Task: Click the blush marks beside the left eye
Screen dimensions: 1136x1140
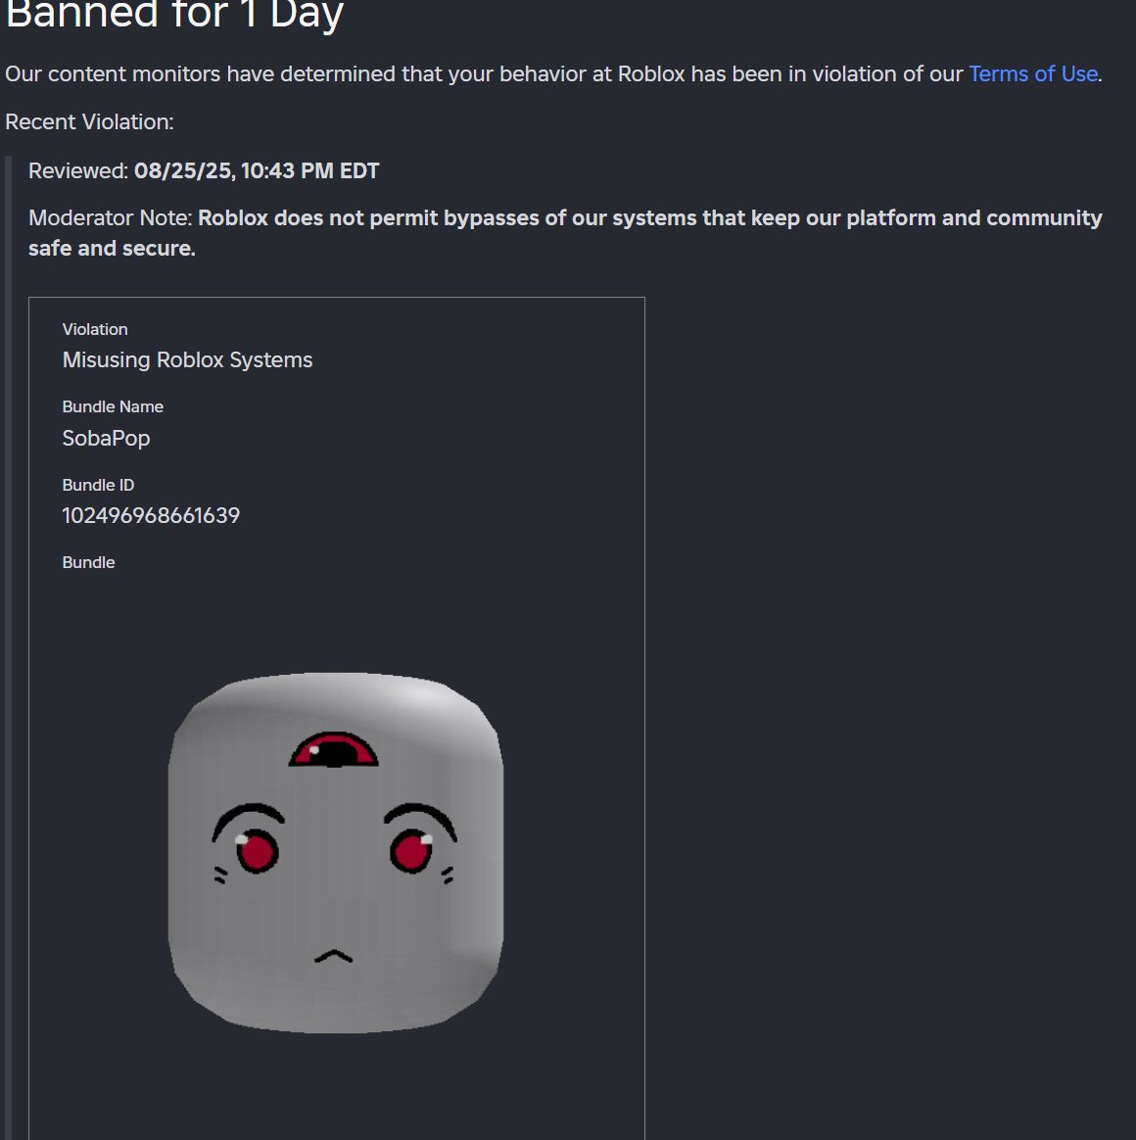Action: 220,875
